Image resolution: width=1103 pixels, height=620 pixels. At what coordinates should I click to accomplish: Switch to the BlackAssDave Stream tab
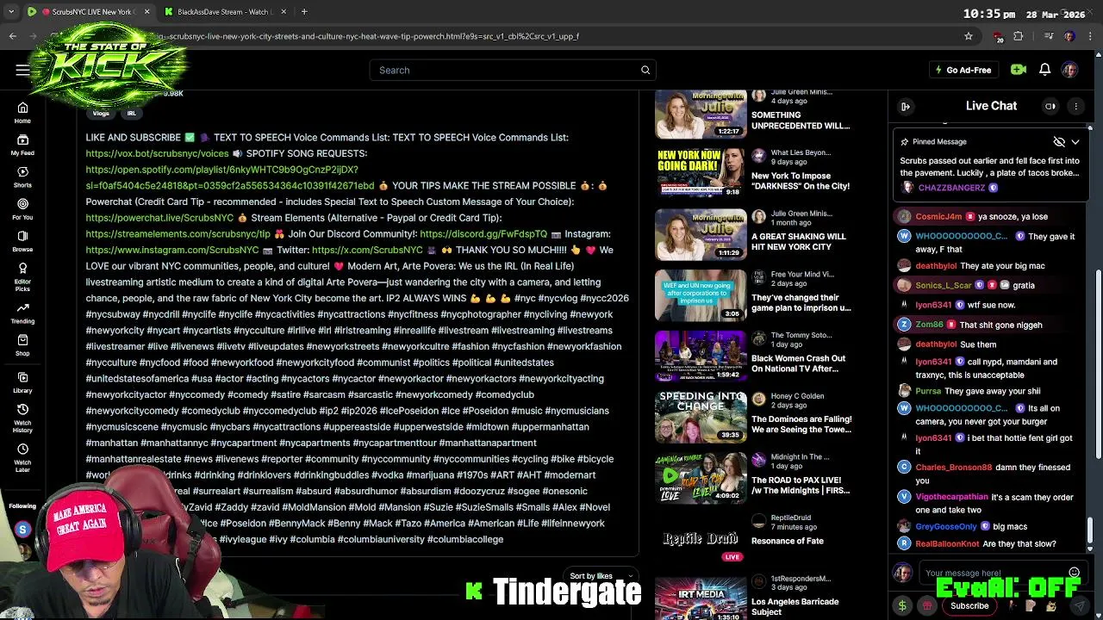click(222, 12)
